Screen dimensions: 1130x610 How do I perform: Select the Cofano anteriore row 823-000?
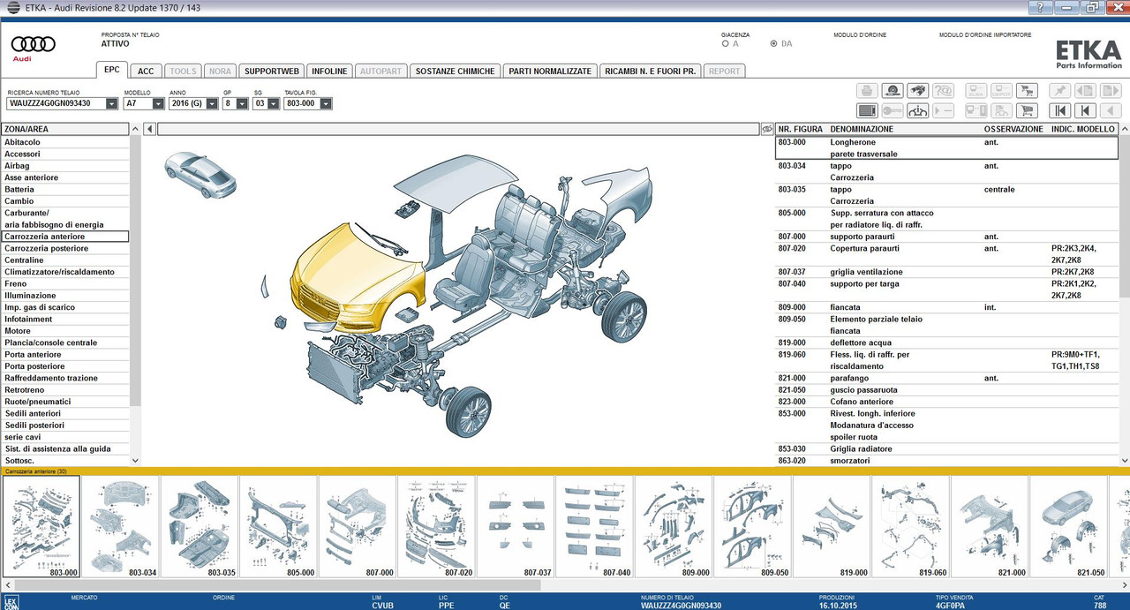coord(863,402)
